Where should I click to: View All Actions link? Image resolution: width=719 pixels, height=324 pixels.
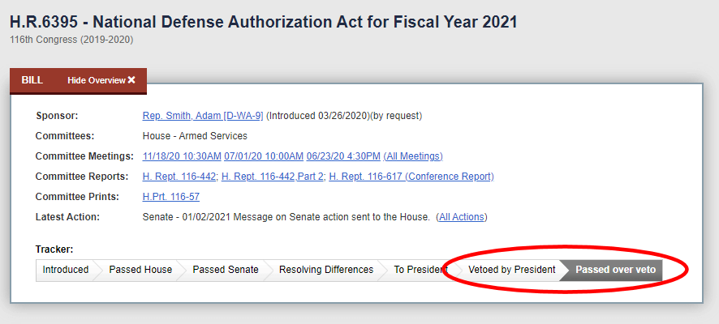pos(462,217)
